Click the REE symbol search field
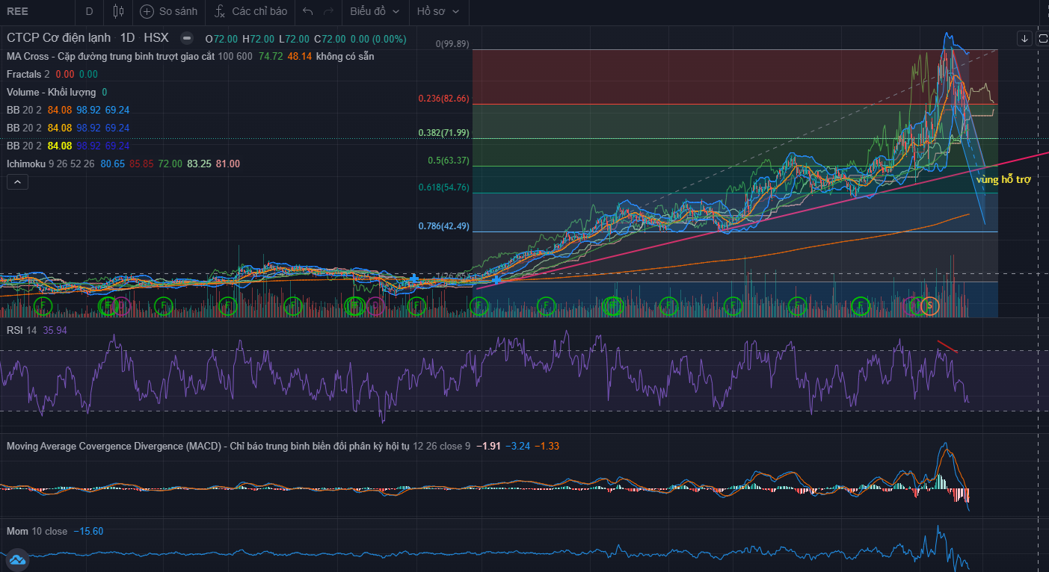Viewport: 1049px width, 572px height. pyautogui.click(x=30, y=11)
